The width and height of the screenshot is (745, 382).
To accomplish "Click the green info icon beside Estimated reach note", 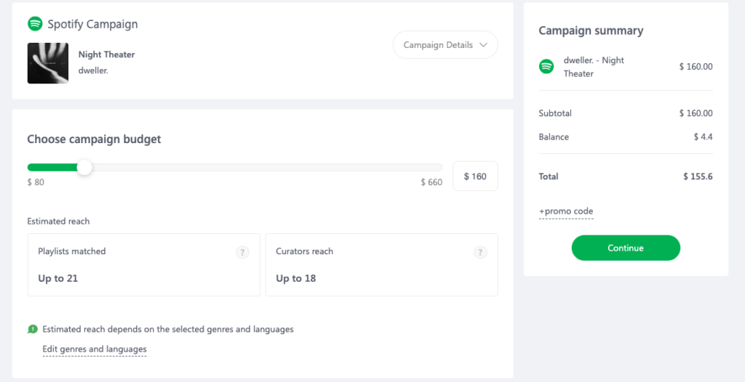I will click(x=32, y=329).
